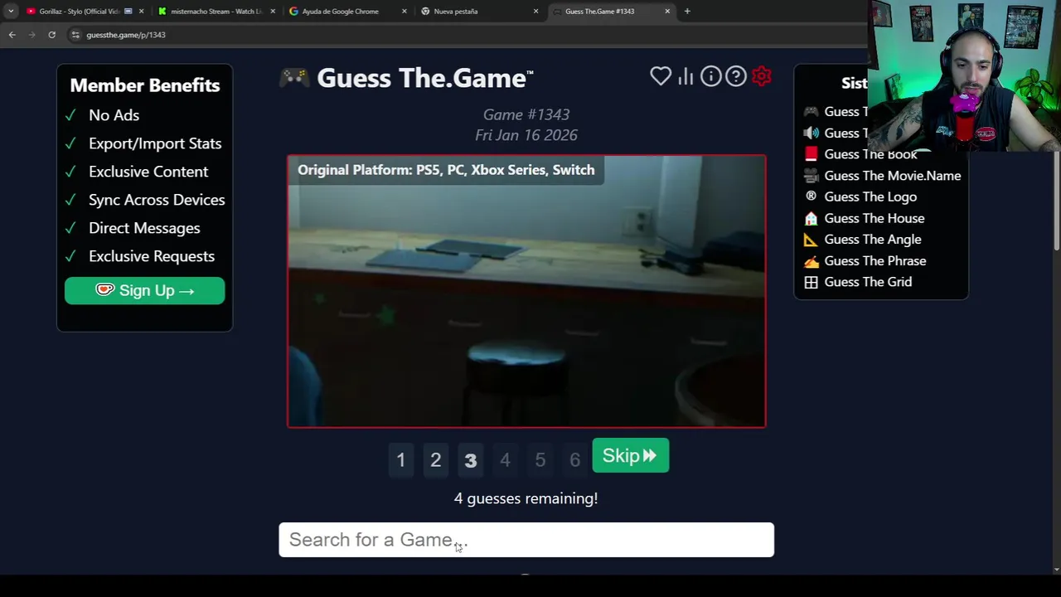
Task: Click the heart favorite icon
Action: click(x=661, y=76)
